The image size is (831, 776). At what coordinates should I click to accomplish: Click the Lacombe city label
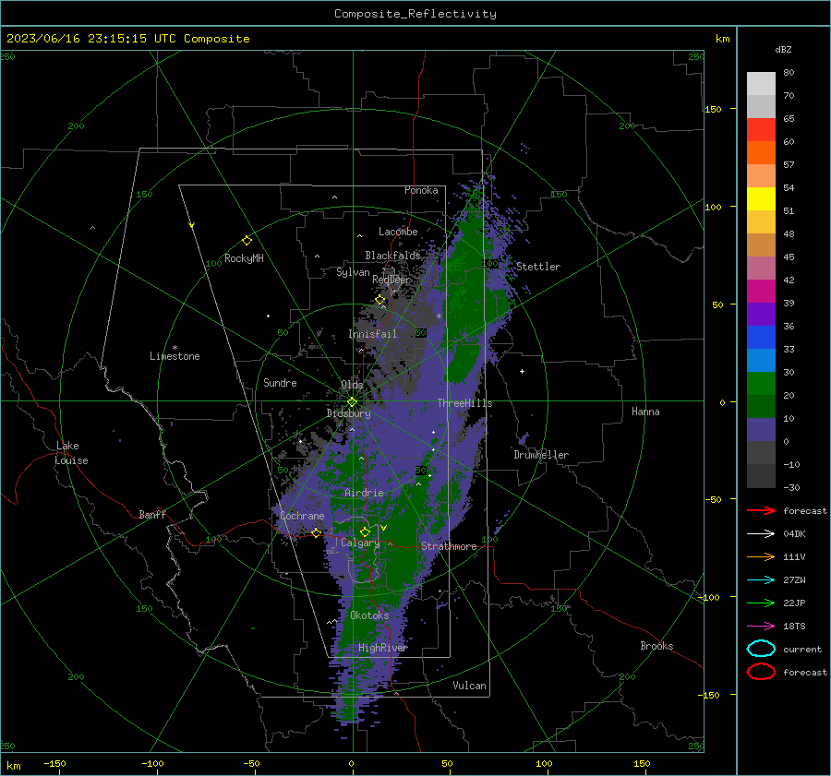[x=398, y=232]
